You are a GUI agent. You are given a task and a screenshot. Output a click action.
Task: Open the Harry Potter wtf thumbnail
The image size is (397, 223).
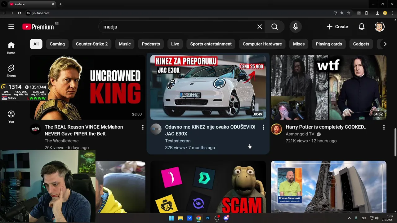point(328,87)
